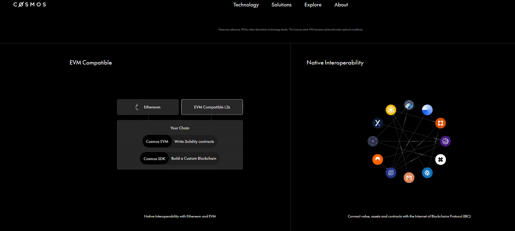Screen dimensions: 515x231
Task: Click the EVM Compatible L2s box
Action: coord(212,107)
